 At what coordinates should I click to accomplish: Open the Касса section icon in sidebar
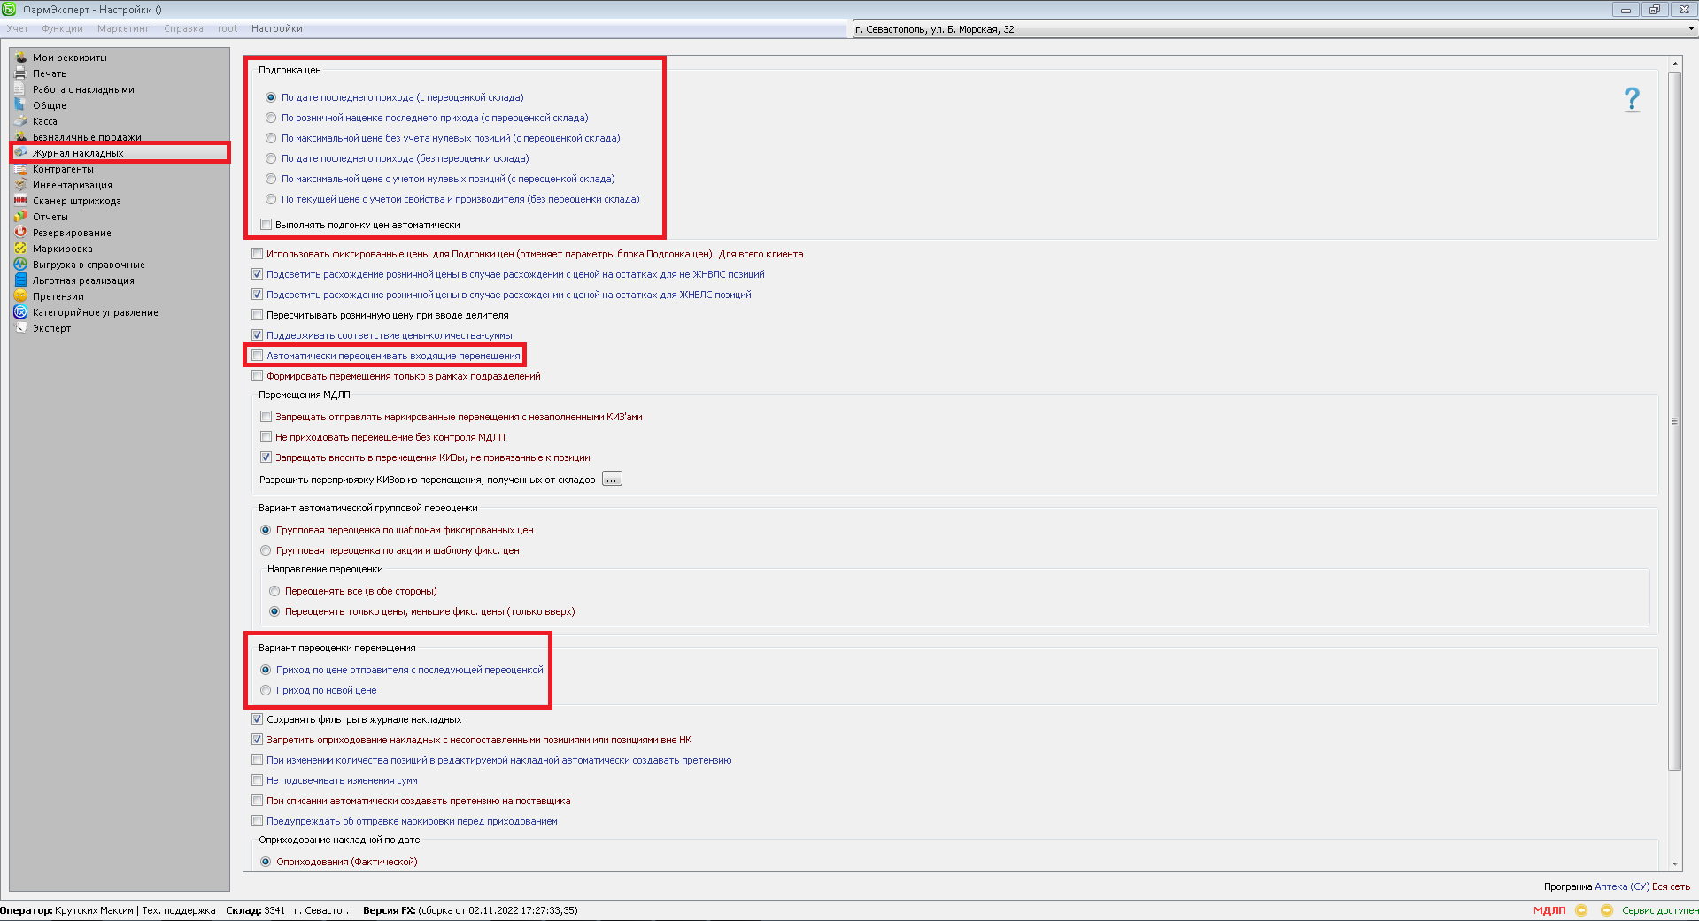(20, 121)
